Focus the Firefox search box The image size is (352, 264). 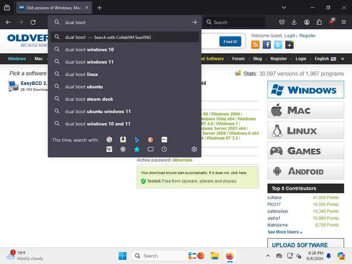pyautogui.click(x=234, y=22)
